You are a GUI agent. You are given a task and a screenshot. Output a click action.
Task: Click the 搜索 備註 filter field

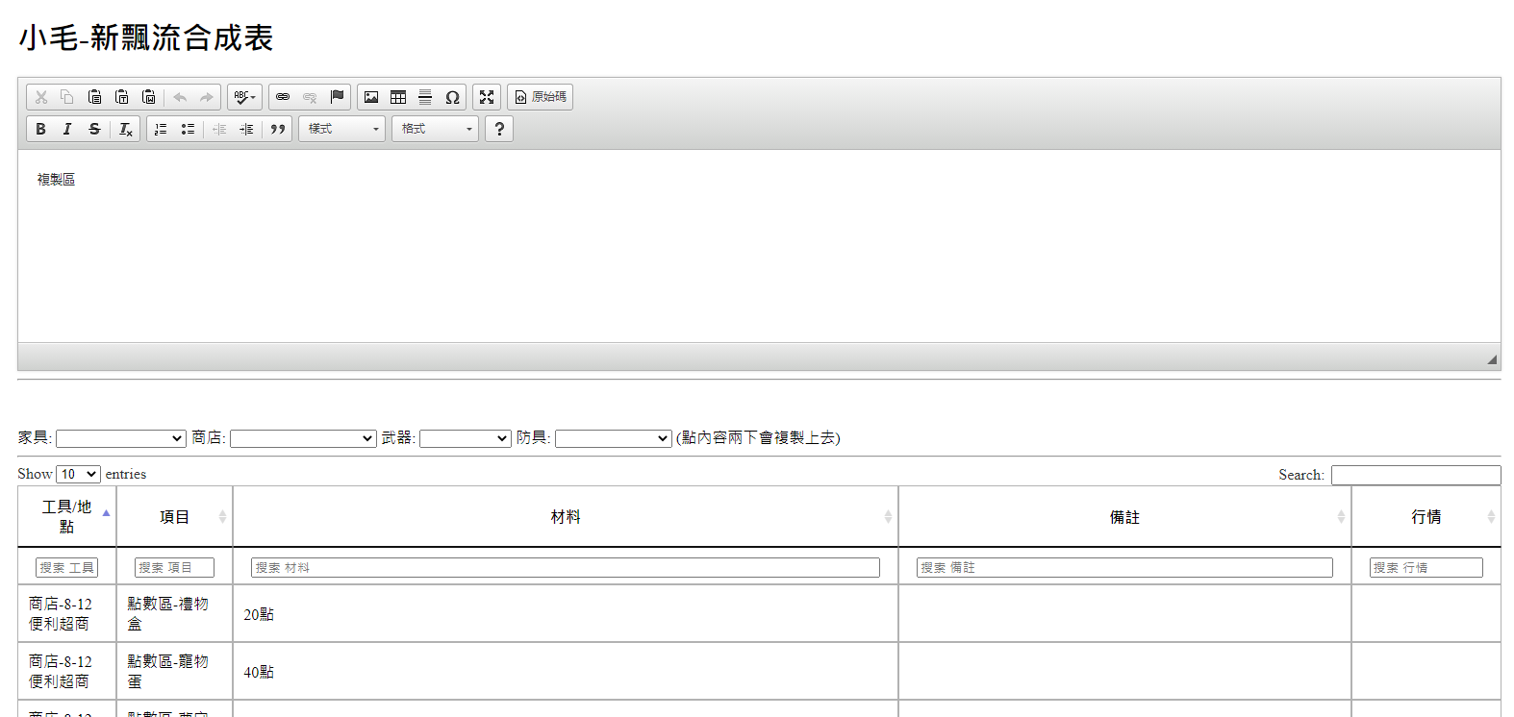(1124, 568)
